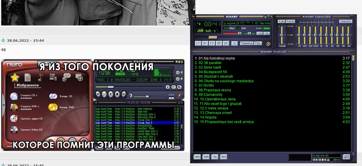This screenshot has width=362, height=166.
Task: Select track 11.Kto vezet togo i gruzyat
Action: coord(272,104)
